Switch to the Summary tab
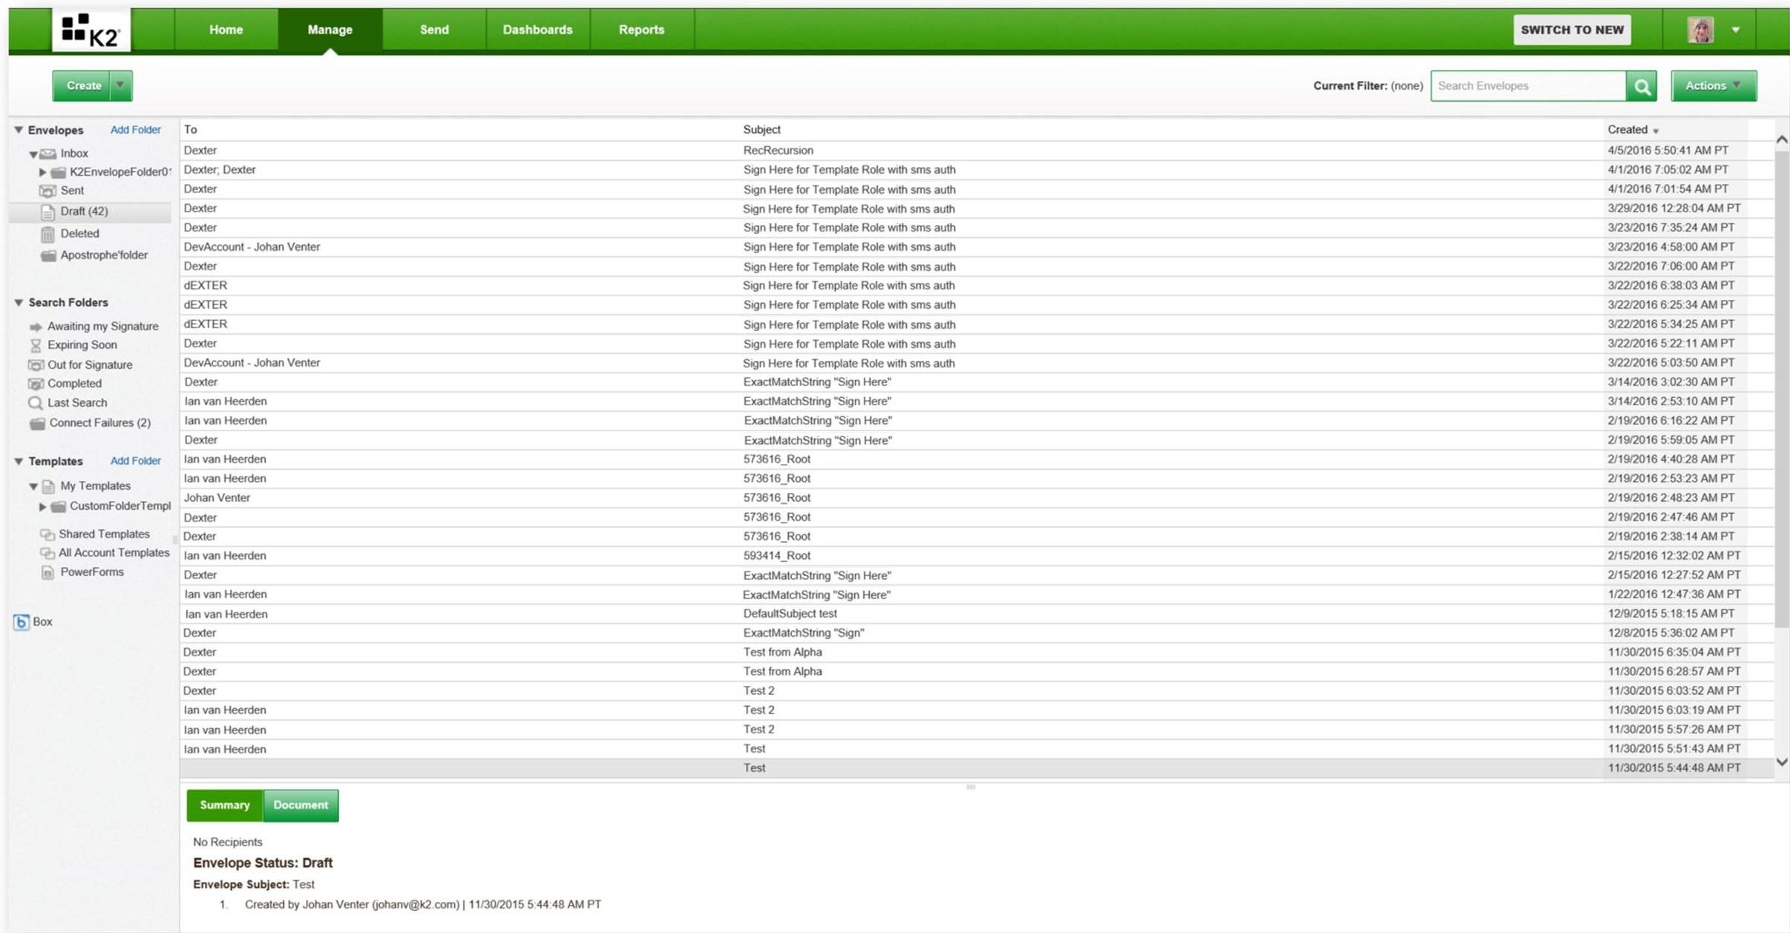This screenshot has width=1790, height=933. [x=224, y=805]
